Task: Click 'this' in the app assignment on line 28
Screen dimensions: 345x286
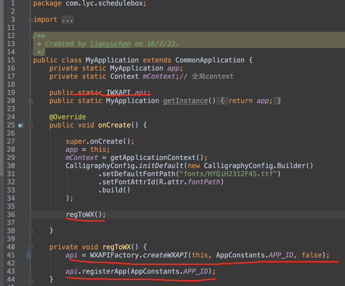Action: pyautogui.click(x=98, y=149)
